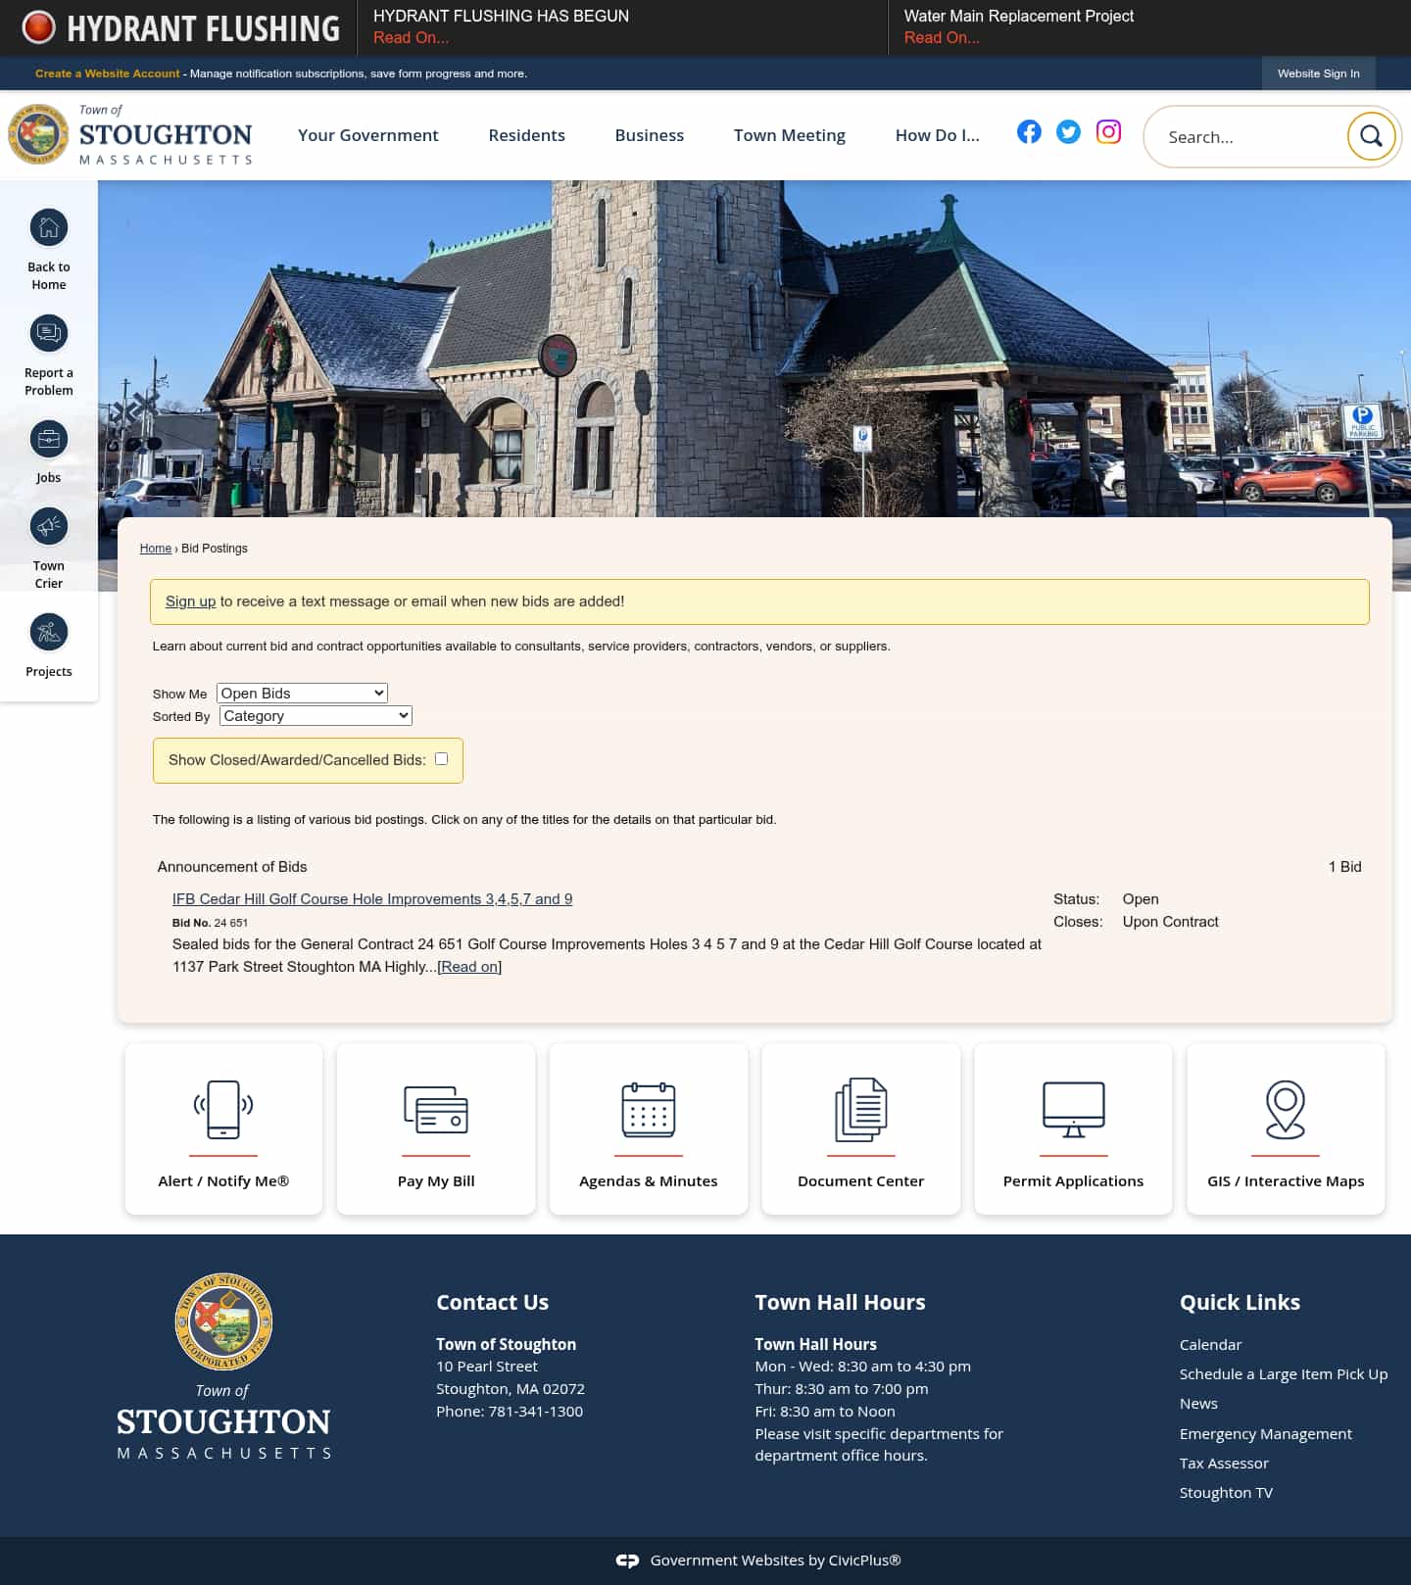Open the Business menu
Image resolution: width=1411 pixels, height=1585 pixels.
tap(650, 135)
